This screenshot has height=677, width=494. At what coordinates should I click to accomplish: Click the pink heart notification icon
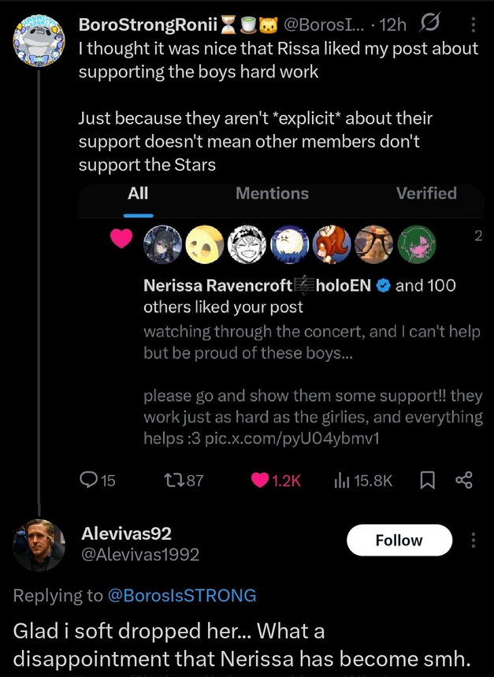pos(121,240)
